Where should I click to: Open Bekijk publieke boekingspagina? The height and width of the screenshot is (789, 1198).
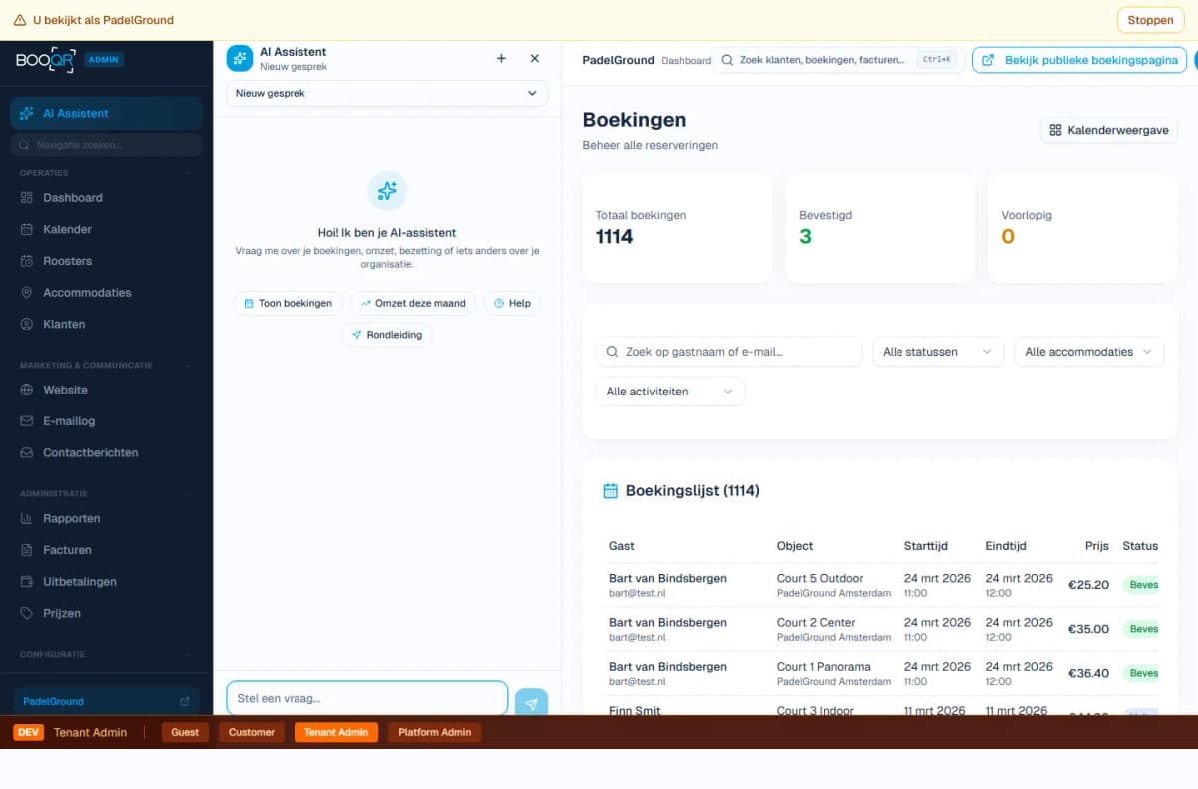point(1078,60)
